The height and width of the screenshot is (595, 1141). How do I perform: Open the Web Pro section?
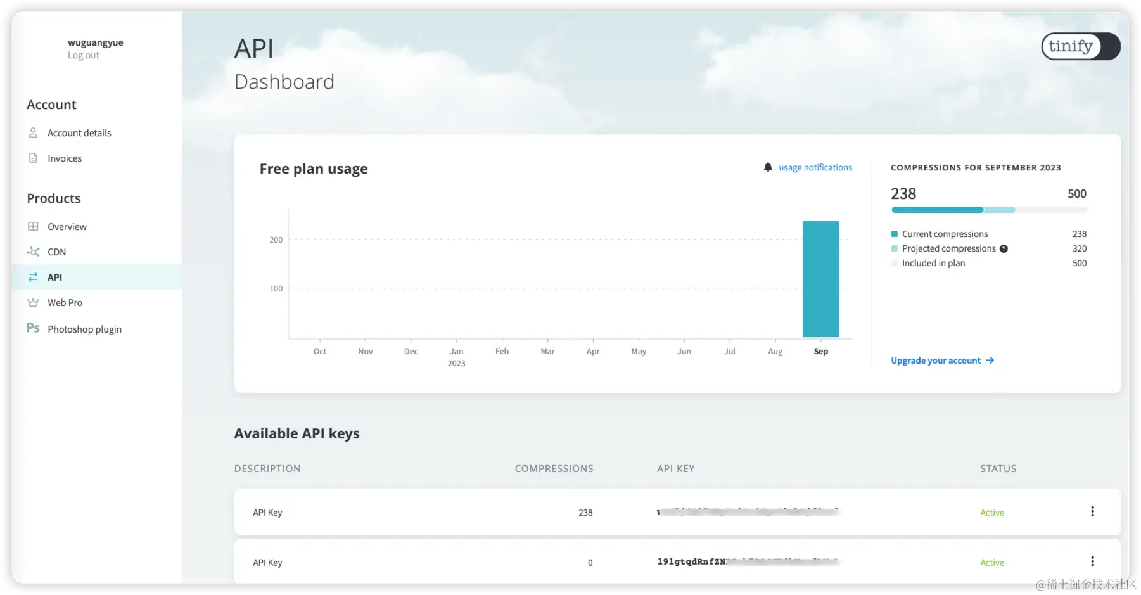65,303
